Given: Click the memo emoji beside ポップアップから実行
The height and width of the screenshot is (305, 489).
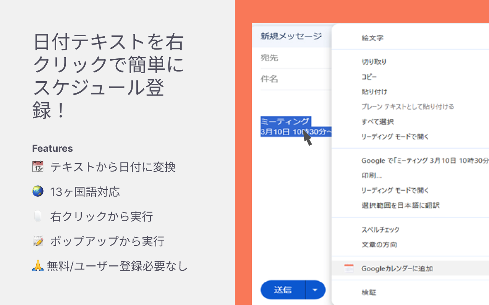Looking at the screenshot, I should [38, 241].
